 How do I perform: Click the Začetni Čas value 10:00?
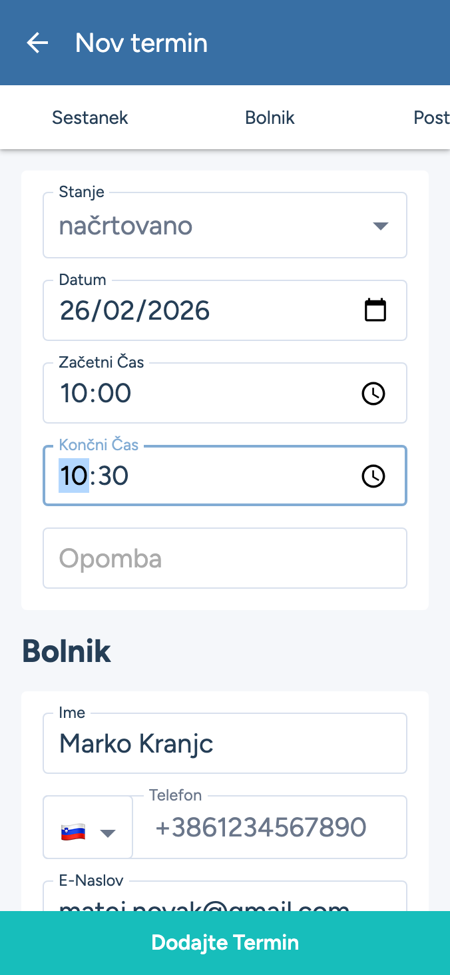point(96,394)
